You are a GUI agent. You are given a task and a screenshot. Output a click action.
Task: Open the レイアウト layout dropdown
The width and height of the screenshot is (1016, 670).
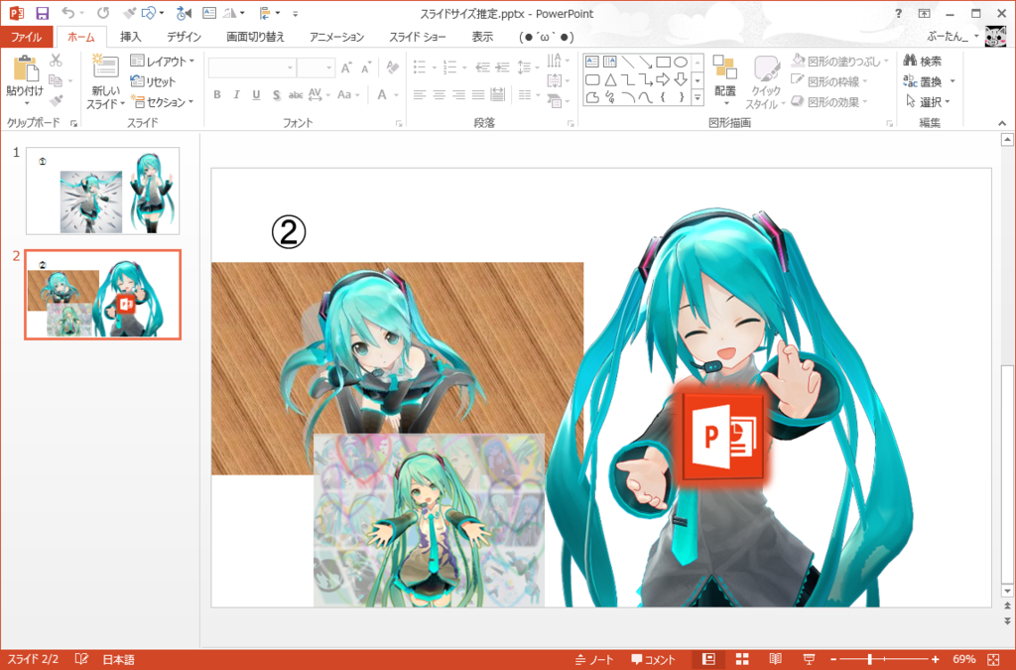[162, 61]
